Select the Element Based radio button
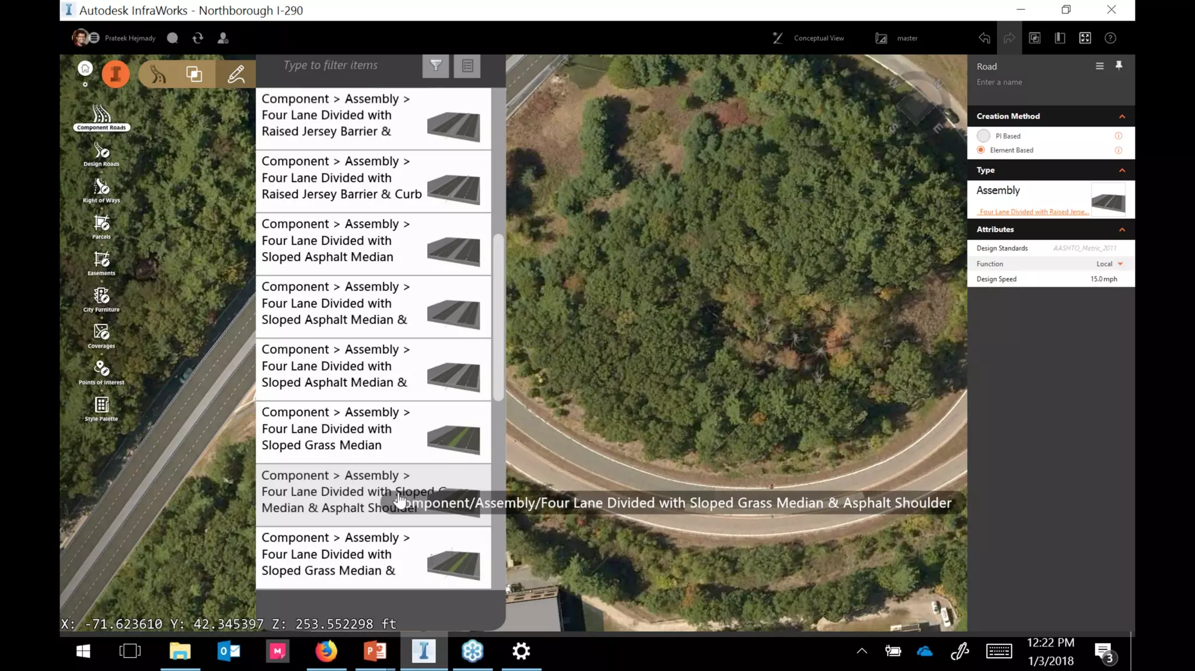The image size is (1195, 671). click(981, 150)
